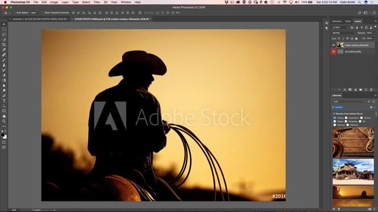Open the Auto-Select Layer dropdown
The height and width of the screenshot is (212, 378).
point(35,13)
